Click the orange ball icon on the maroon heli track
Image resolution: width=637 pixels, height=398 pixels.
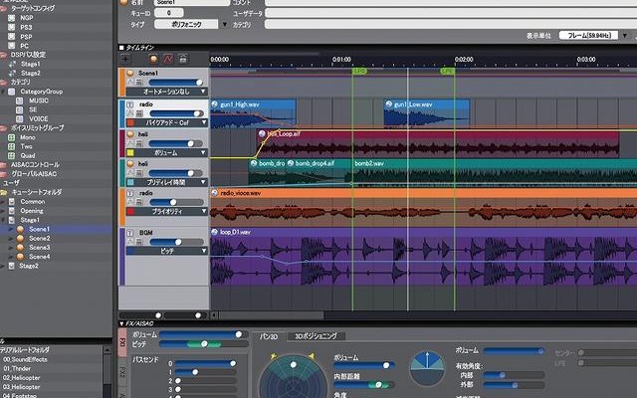(130, 134)
